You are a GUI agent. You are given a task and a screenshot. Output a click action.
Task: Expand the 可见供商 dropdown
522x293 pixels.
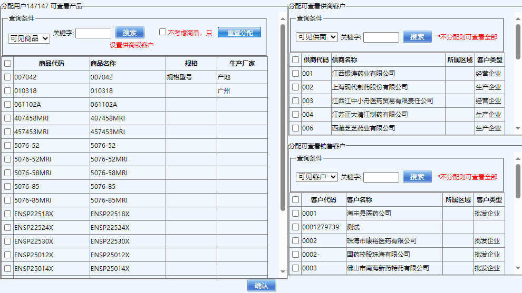pos(316,37)
